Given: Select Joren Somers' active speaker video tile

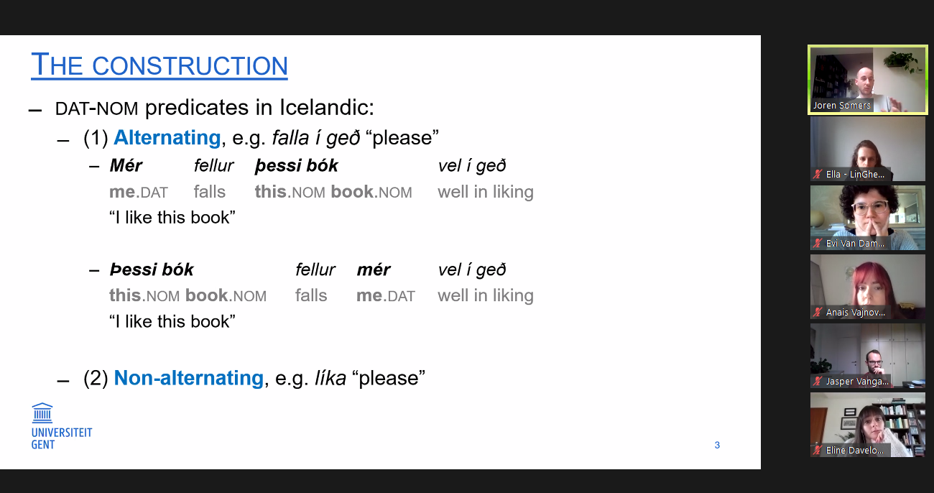Looking at the screenshot, I should [x=868, y=80].
